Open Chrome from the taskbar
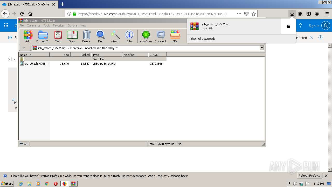The height and width of the screenshot is (187, 332). [x=47, y=183]
